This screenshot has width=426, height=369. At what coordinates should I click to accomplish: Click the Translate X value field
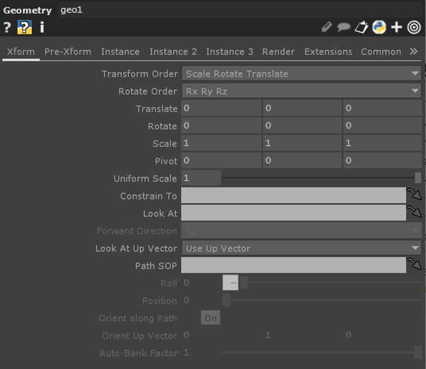click(221, 108)
